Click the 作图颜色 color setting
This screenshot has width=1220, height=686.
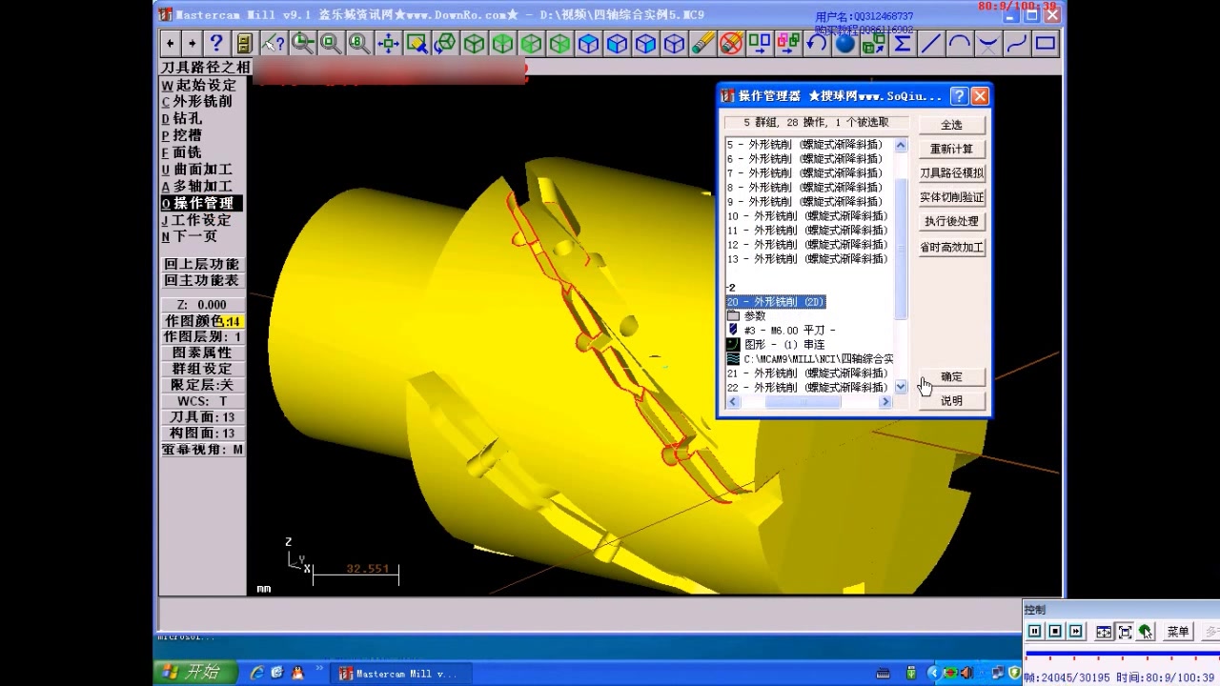coord(202,321)
